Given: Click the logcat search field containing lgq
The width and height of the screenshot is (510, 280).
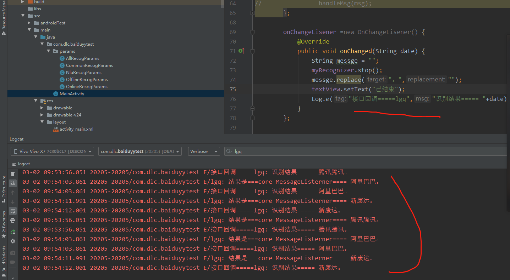Looking at the screenshot, I should click(x=366, y=151).
